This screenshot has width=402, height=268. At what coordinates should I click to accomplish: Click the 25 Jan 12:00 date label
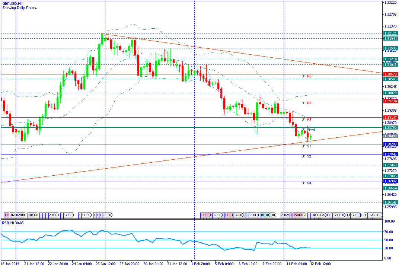click(x=106, y=264)
